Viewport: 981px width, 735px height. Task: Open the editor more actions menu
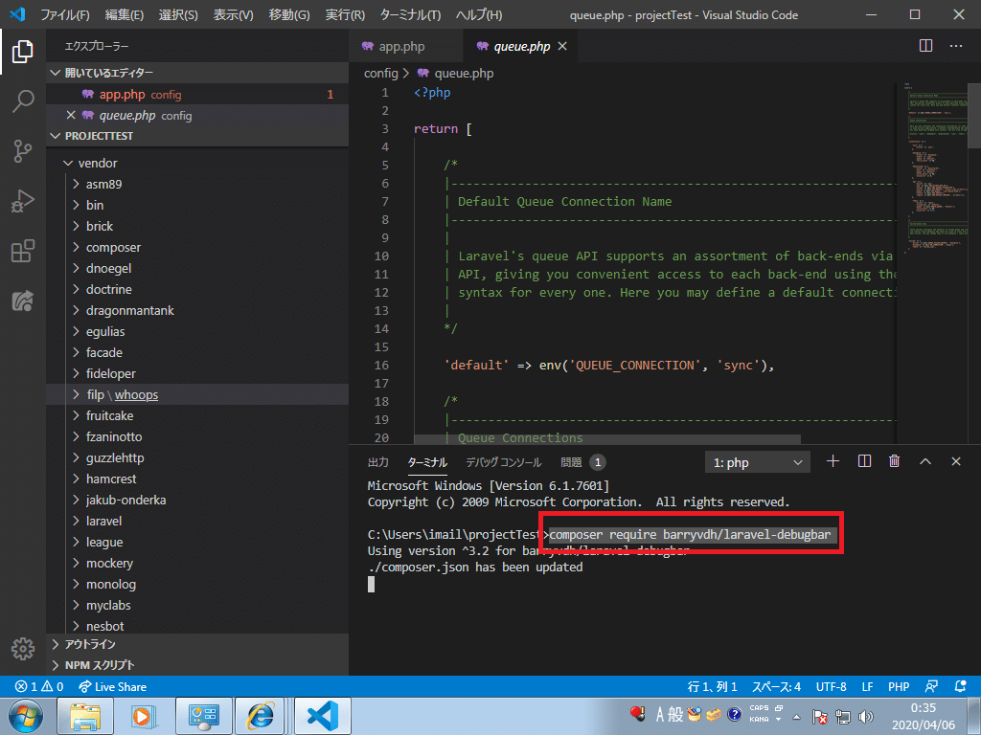[x=956, y=46]
